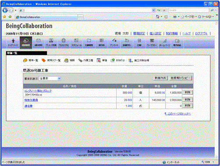Open the 通信費 item link
Image resolution: width=220 pixels, height=166 pixels.
28,106
